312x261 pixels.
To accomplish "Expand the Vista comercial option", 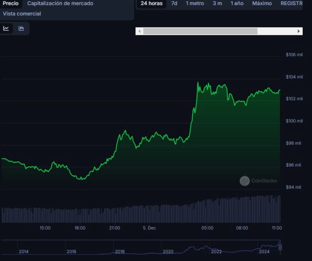I will (x=22, y=14).
